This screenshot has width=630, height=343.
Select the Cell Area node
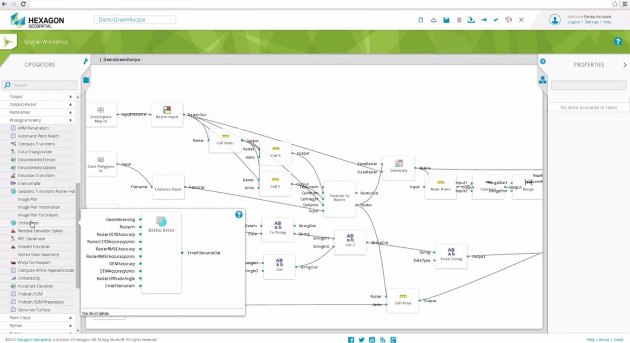[x=403, y=300]
